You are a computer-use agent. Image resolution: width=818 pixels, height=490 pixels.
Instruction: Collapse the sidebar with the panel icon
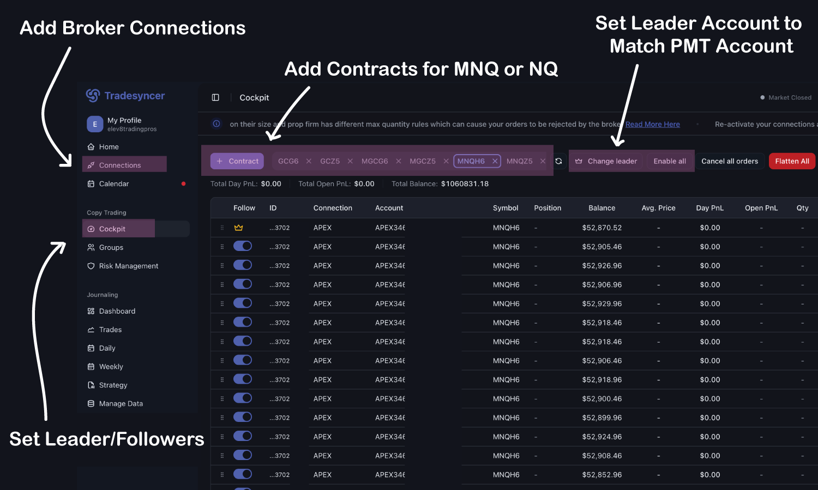[x=215, y=97]
